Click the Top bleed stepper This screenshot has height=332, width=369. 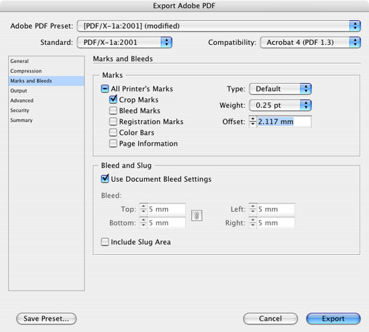coord(144,209)
